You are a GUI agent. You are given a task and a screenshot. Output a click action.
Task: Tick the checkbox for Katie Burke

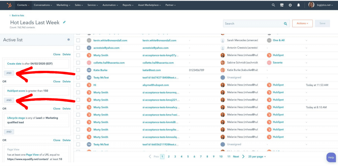pyautogui.click(x=78, y=70)
